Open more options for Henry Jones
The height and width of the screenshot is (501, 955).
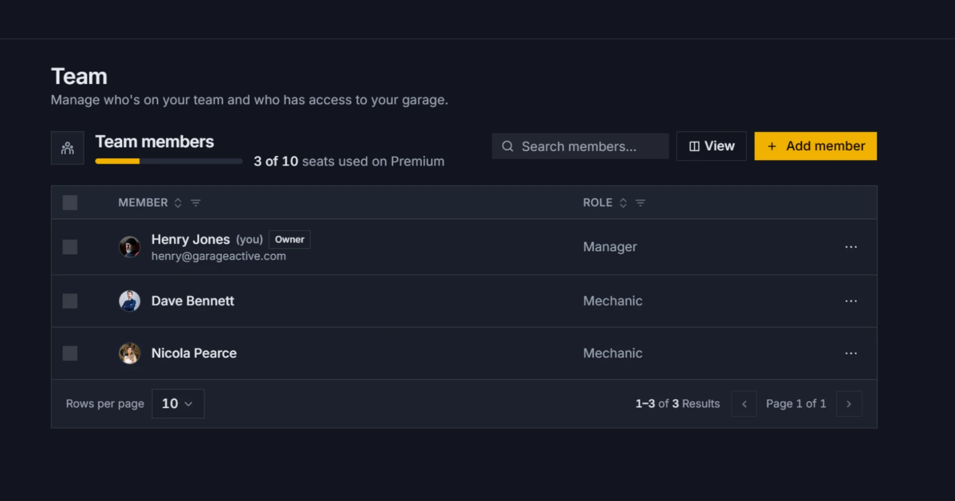pyautogui.click(x=851, y=247)
